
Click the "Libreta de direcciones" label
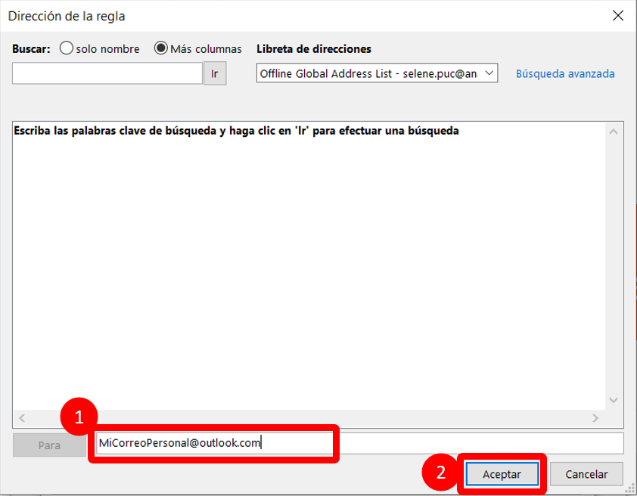[x=314, y=48]
